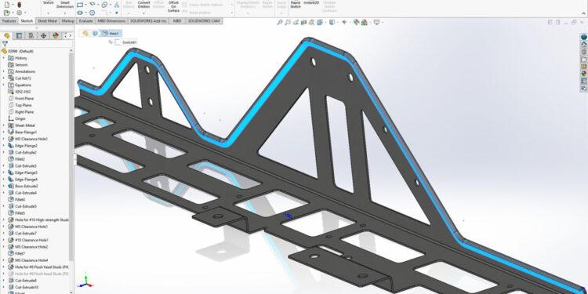Click the Apply Scene icon
Screen dimensions: 588x294
pos(364,23)
